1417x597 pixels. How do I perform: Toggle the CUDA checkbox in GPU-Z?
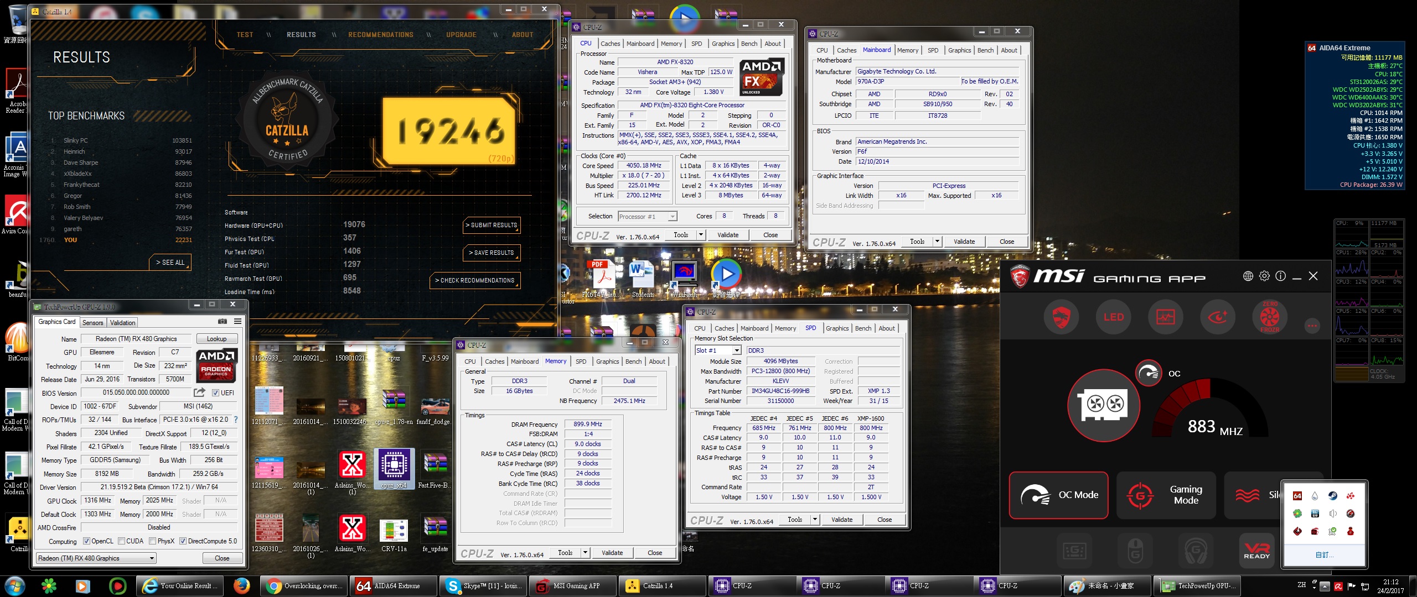[x=121, y=541]
